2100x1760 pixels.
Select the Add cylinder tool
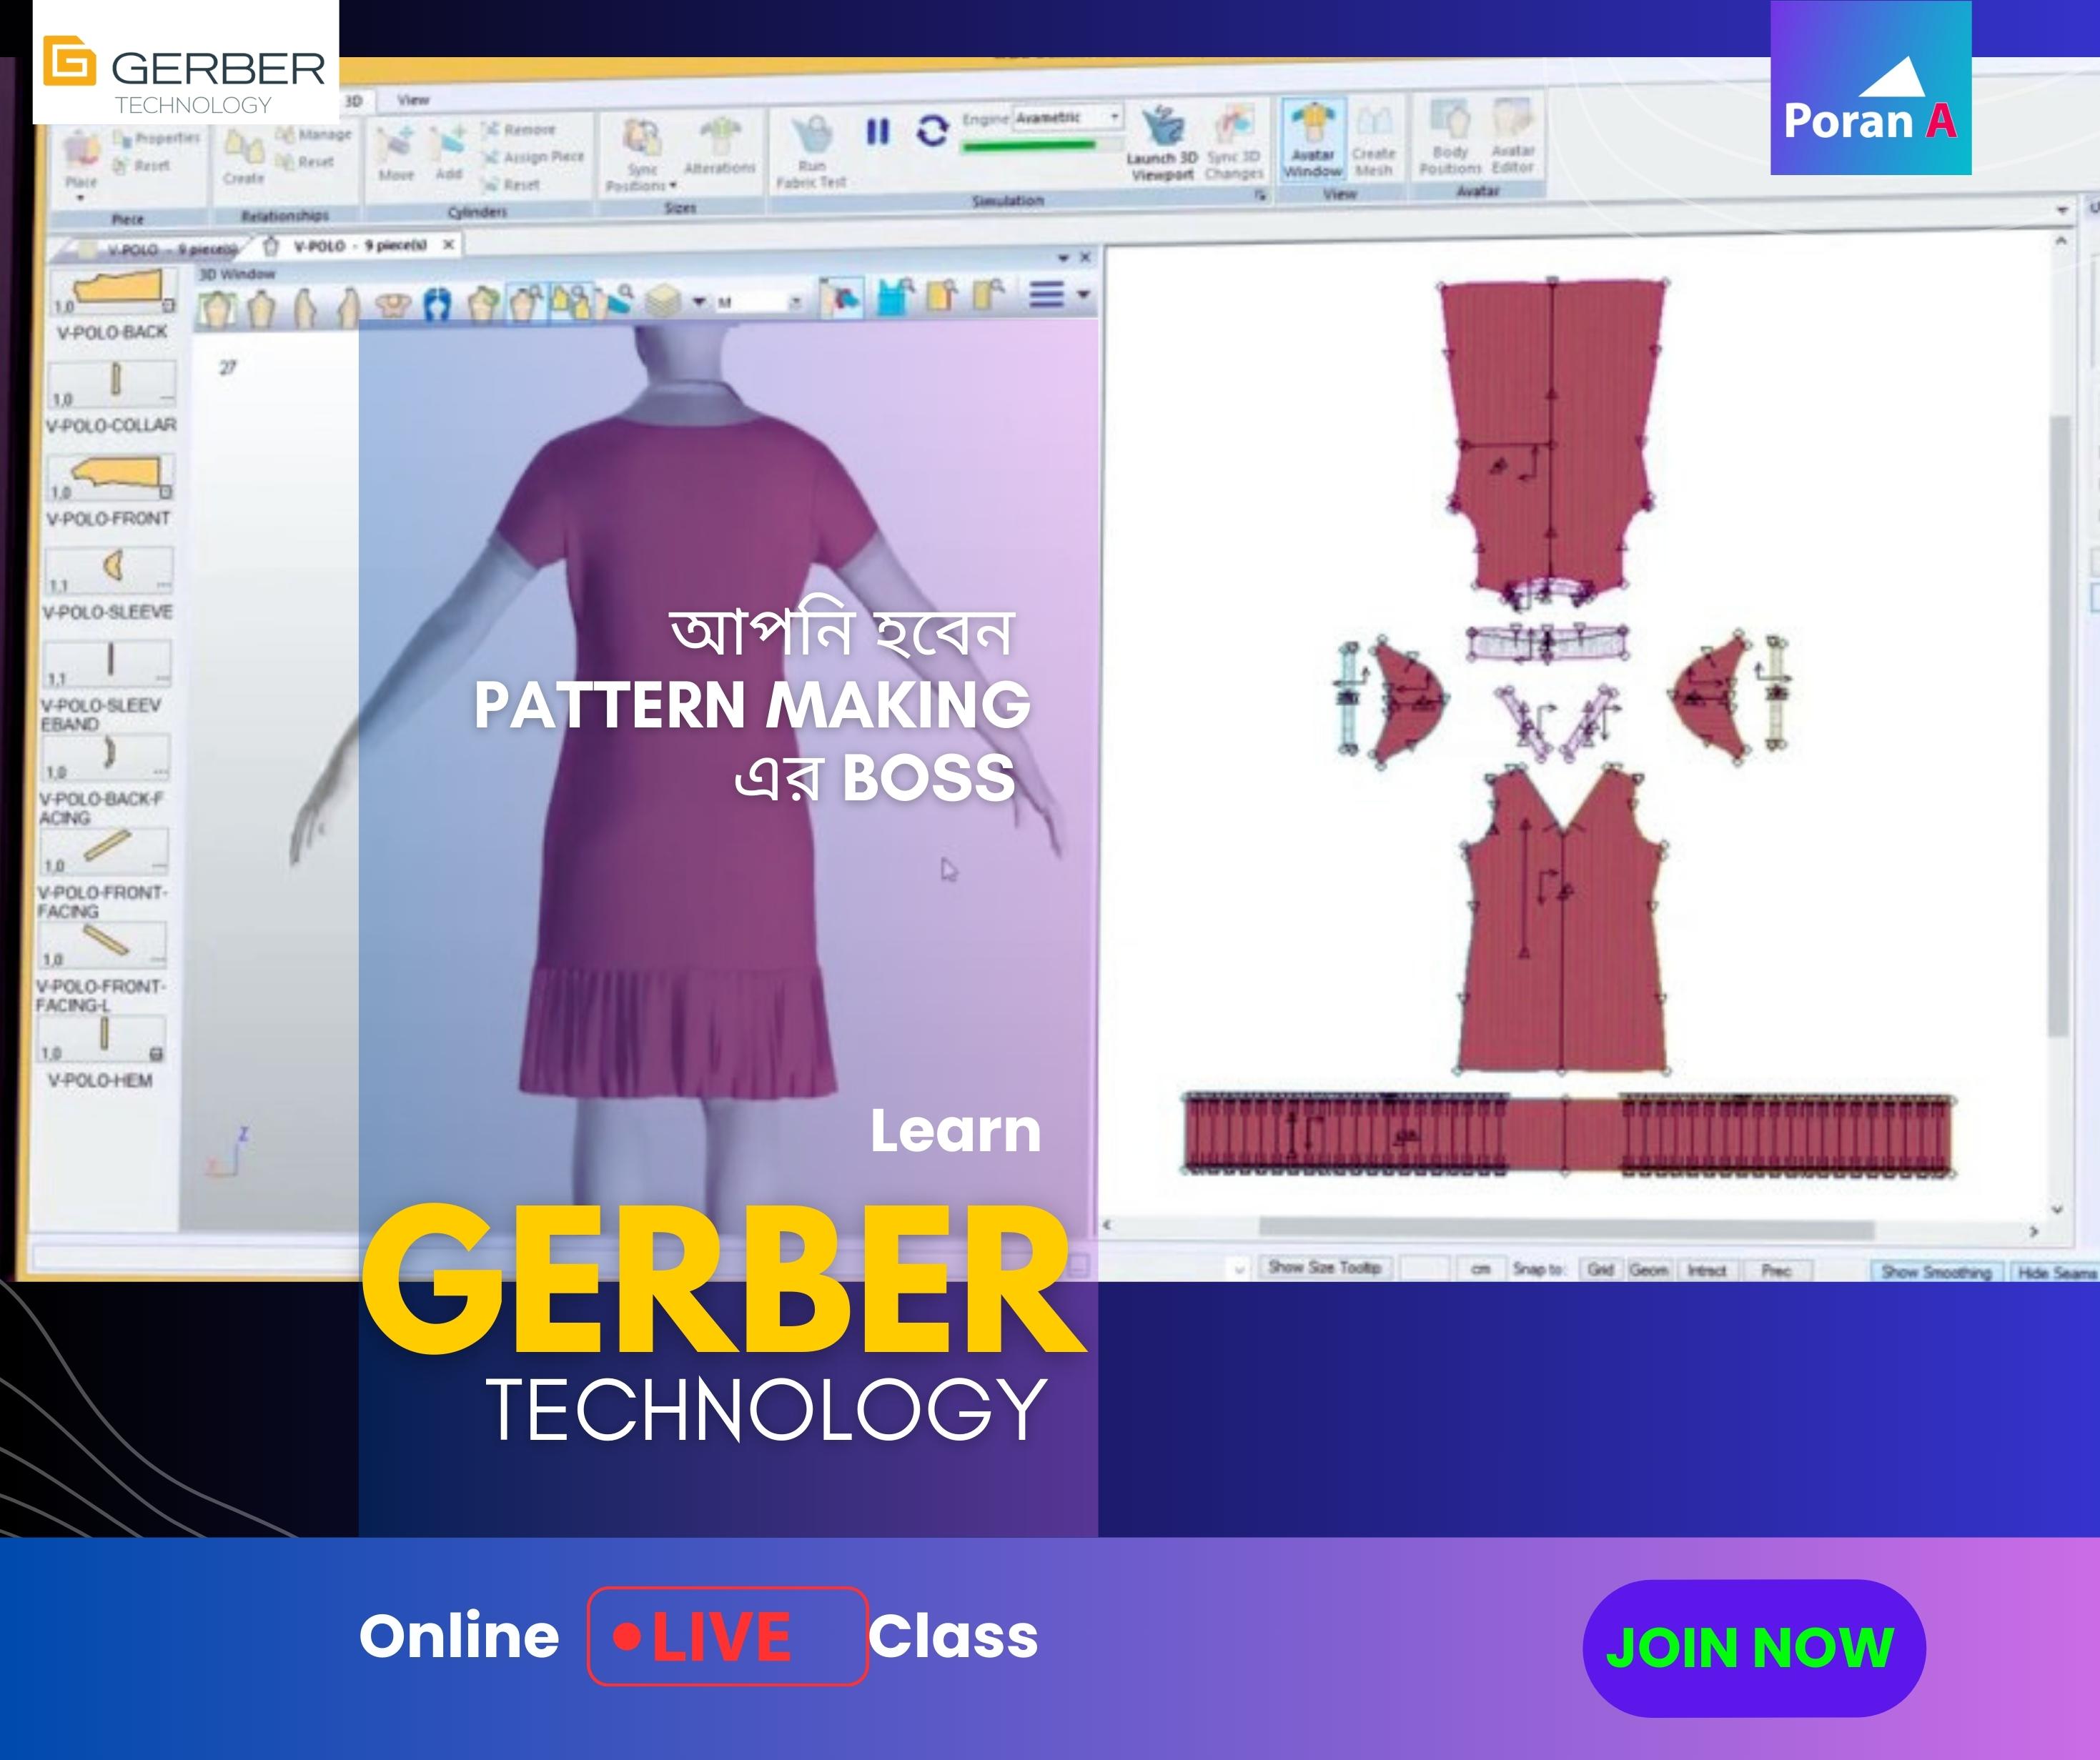coord(449,153)
